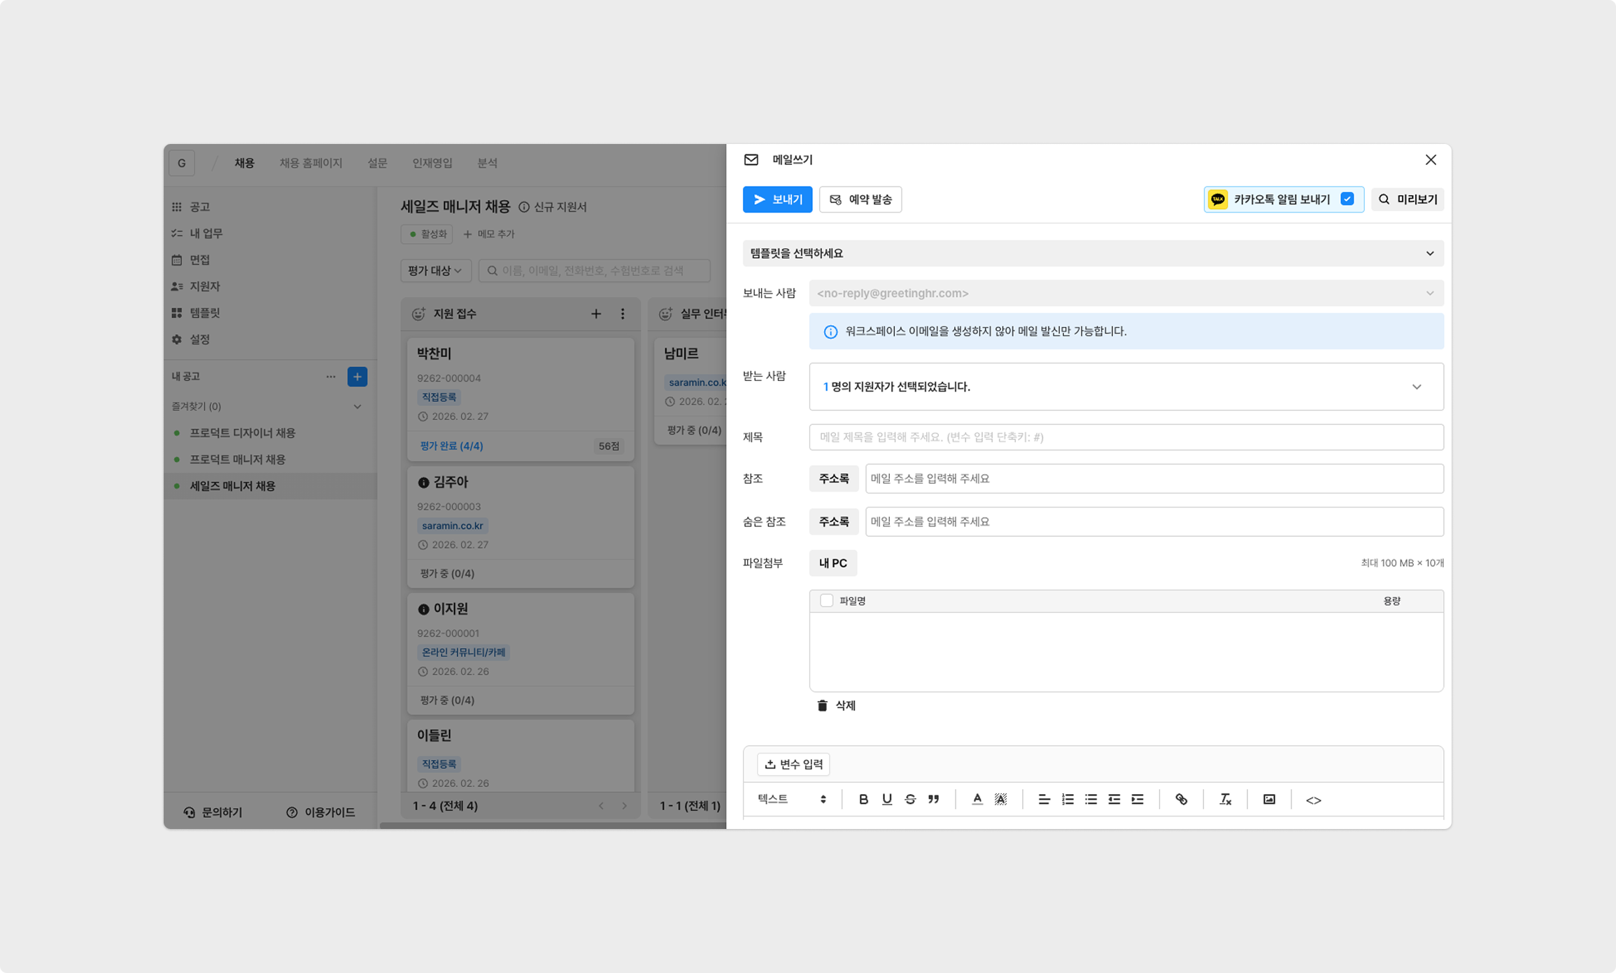Create a numbered list in the editor
Viewport: 1616px width, 973px height.
tap(1068, 799)
